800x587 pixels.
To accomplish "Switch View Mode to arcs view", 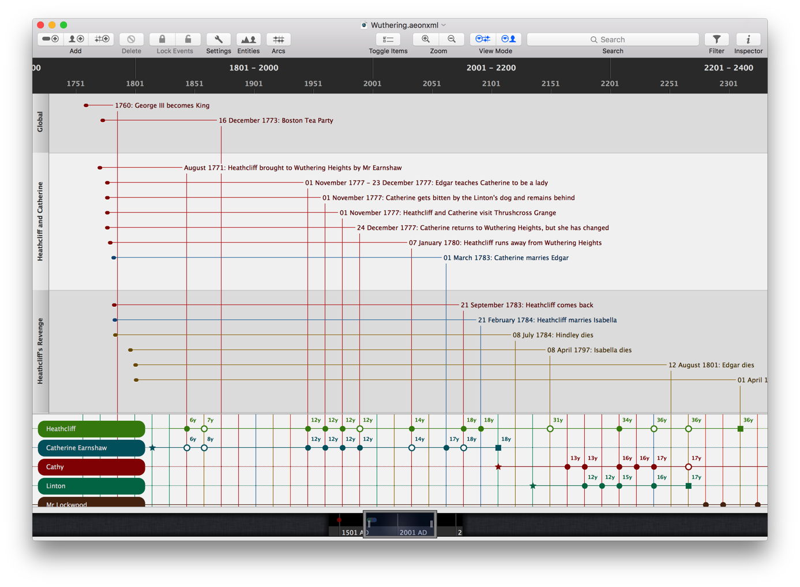I will click(x=483, y=39).
